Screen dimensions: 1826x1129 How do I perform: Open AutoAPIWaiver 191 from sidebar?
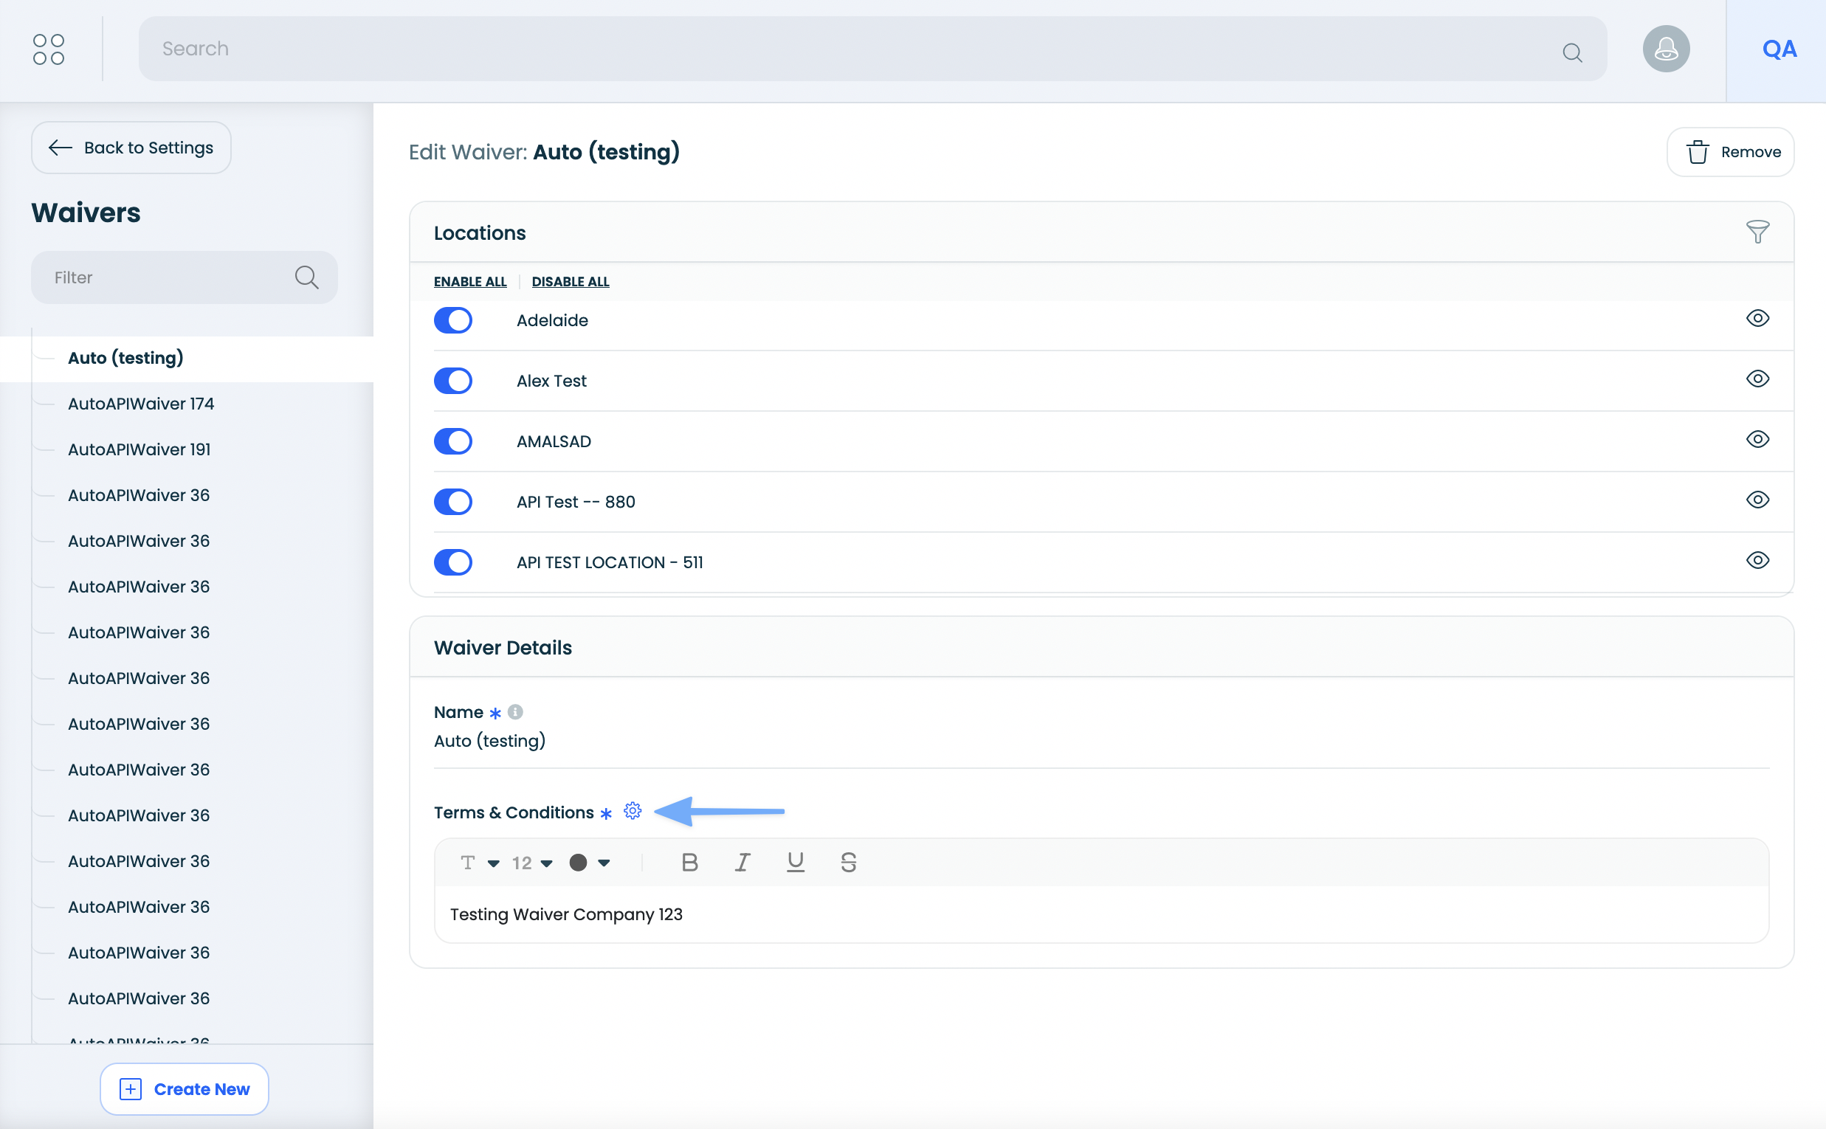pyautogui.click(x=139, y=449)
